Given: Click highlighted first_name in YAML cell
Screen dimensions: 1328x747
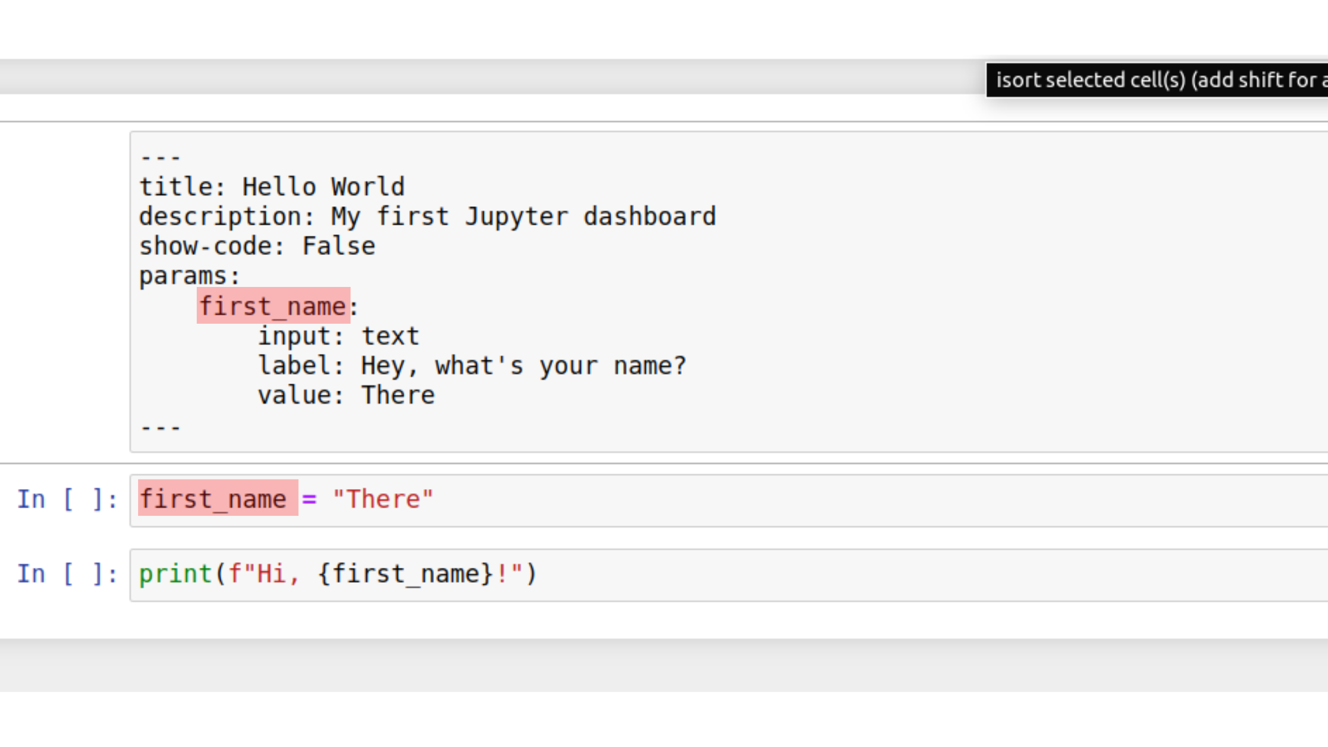Looking at the screenshot, I should pyautogui.click(x=273, y=307).
